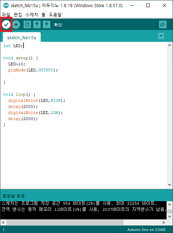Click the '확인' label in the toolbar
The image size is (173, 233).
tap(58, 25)
